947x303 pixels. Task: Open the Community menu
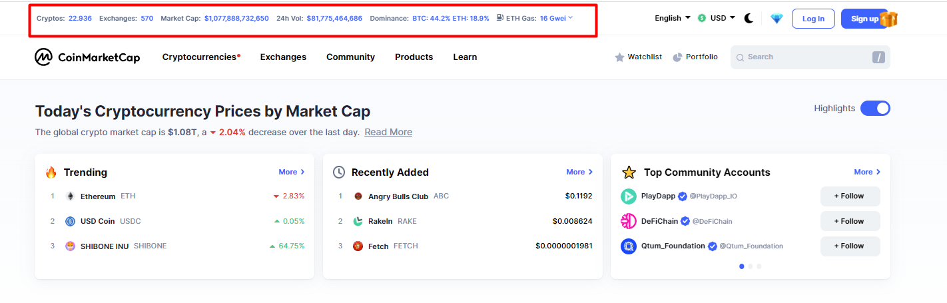point(350,57)
